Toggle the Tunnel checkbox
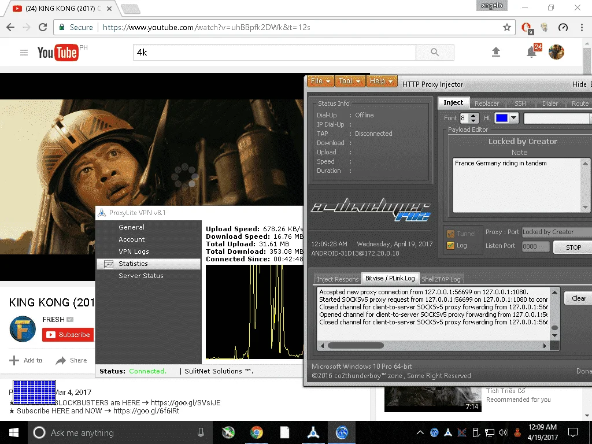Screen dimensions: 592x444 (450, 234)
